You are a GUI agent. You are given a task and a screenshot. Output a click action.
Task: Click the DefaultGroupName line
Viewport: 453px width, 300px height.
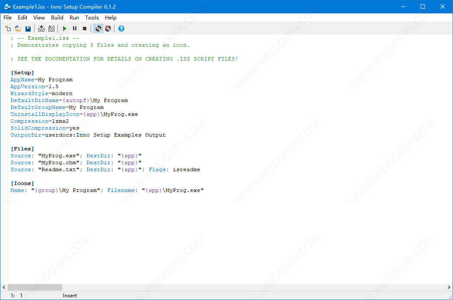pyautogui.click(x=57, y=107)
